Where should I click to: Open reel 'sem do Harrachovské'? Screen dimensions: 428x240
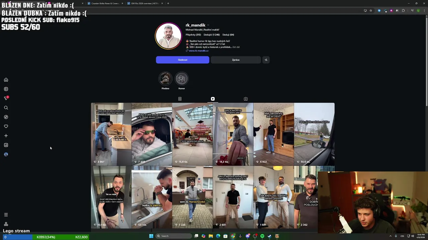tap(192, 197)
